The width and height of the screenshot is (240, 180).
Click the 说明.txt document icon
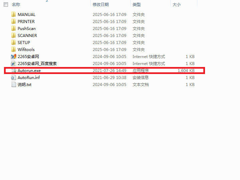(x=14, y=84)
